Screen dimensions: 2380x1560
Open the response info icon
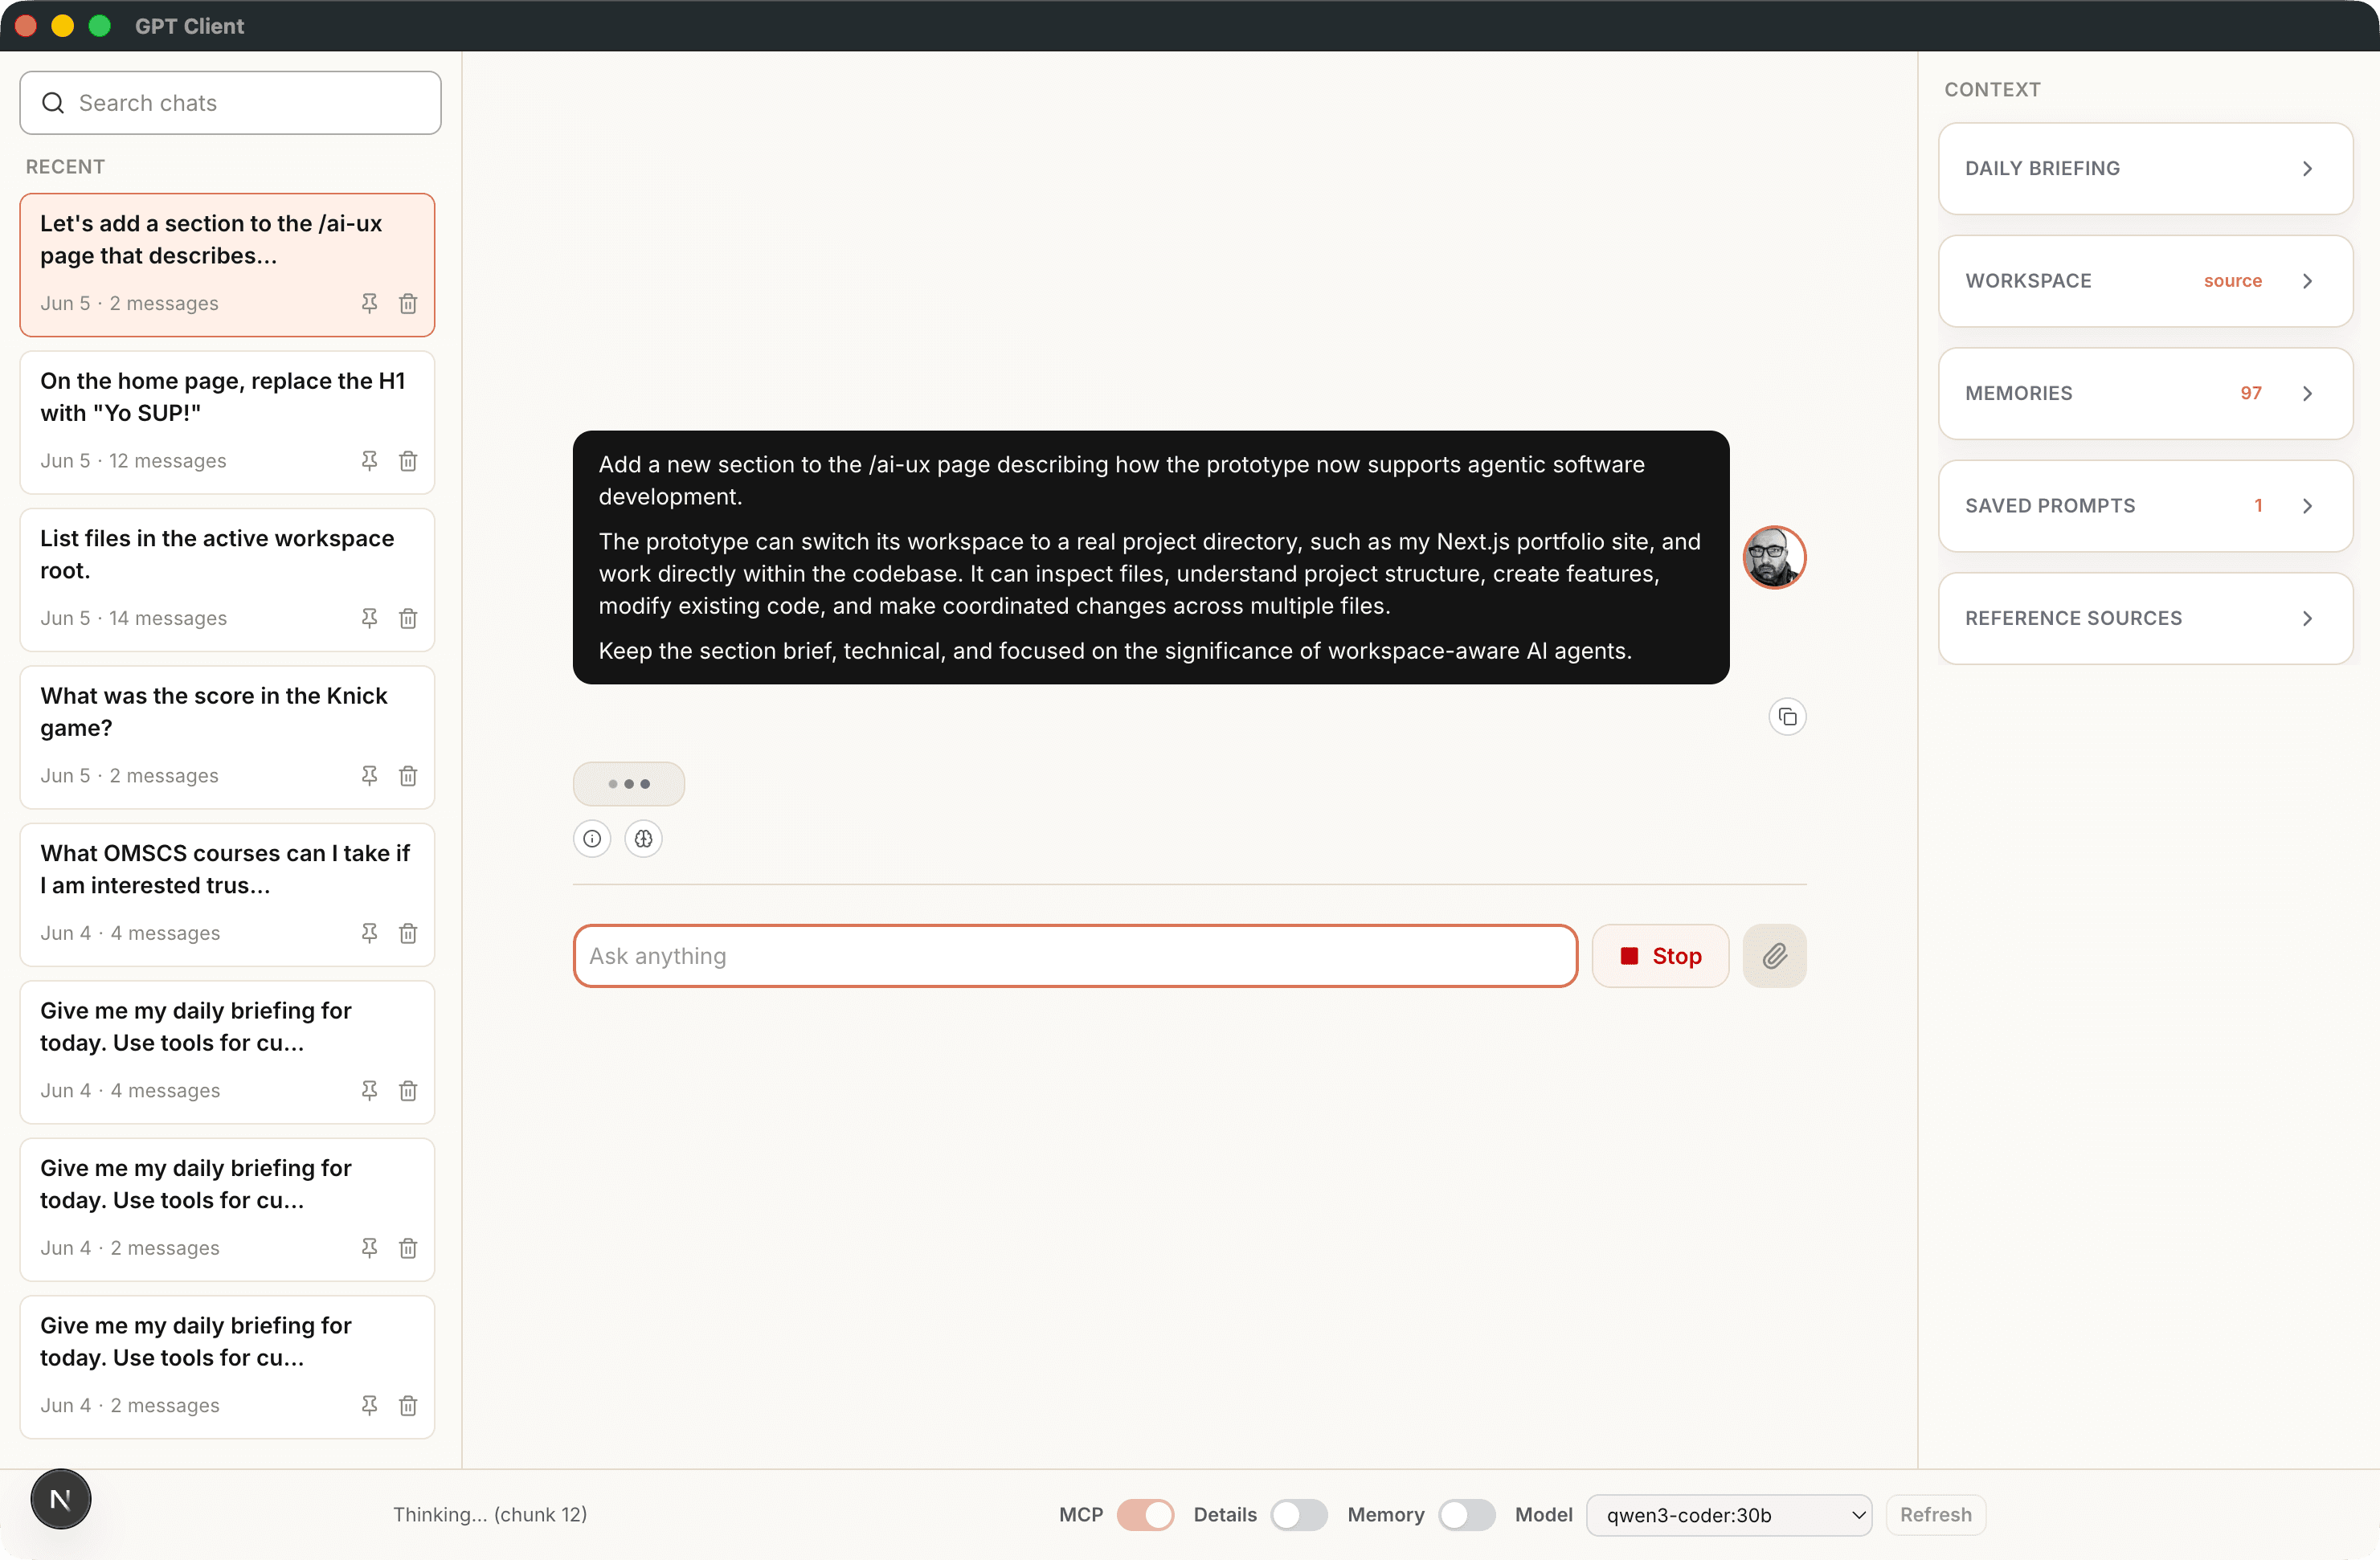[592, 839]
